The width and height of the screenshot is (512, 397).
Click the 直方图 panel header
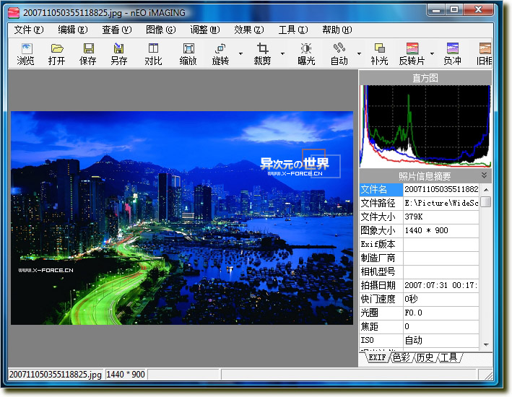(425, 78)
